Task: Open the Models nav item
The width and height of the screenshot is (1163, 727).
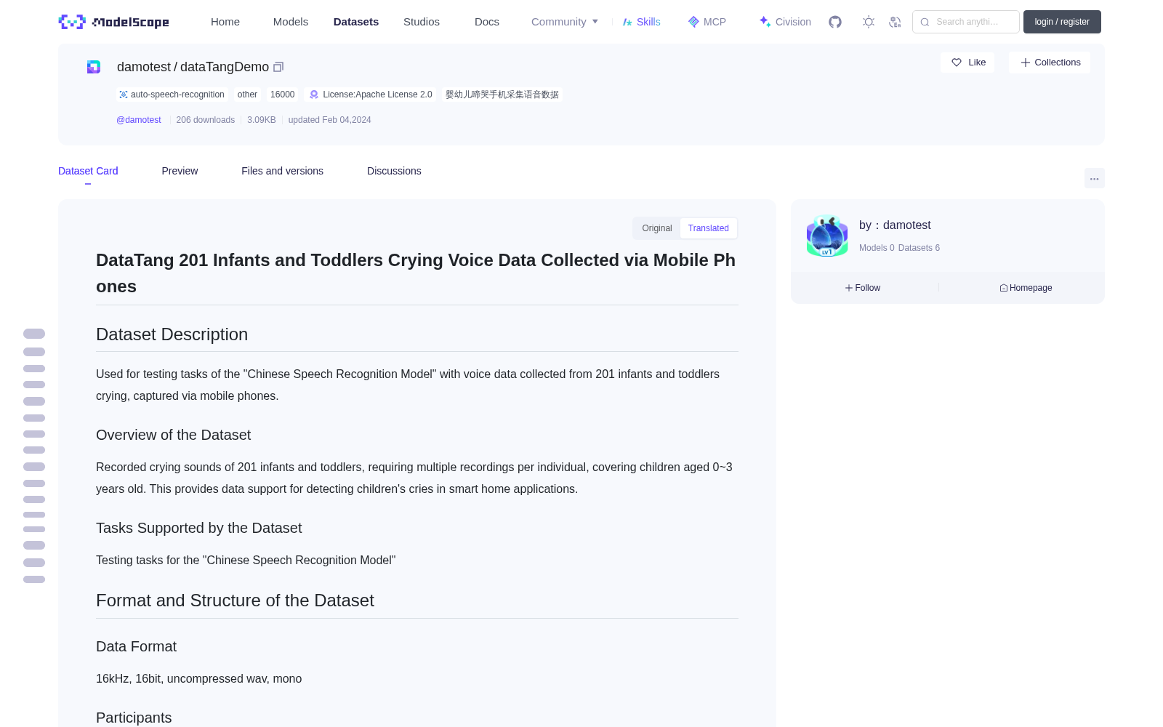Action: coord(291,22)
